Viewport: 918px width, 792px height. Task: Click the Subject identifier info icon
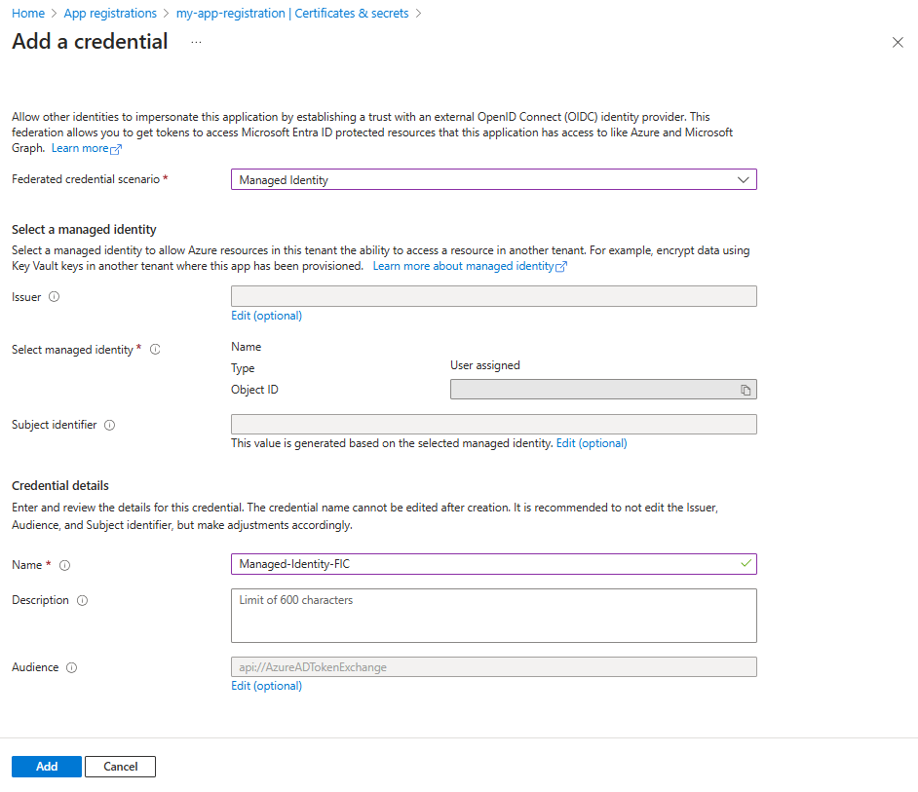click(108, 424)
